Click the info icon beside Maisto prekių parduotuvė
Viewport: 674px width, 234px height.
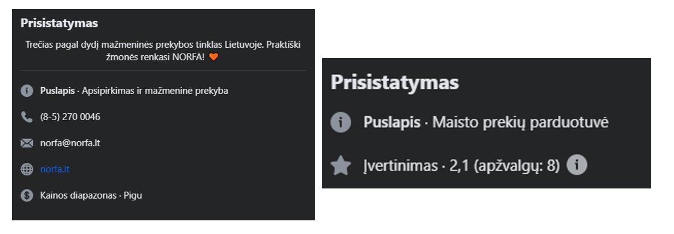click(x=341, y=122)
